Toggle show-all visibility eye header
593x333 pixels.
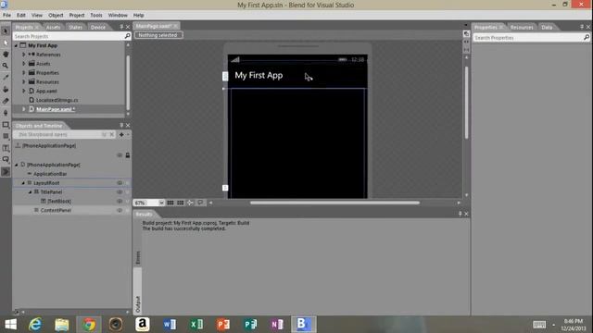(x=120, y=155)
